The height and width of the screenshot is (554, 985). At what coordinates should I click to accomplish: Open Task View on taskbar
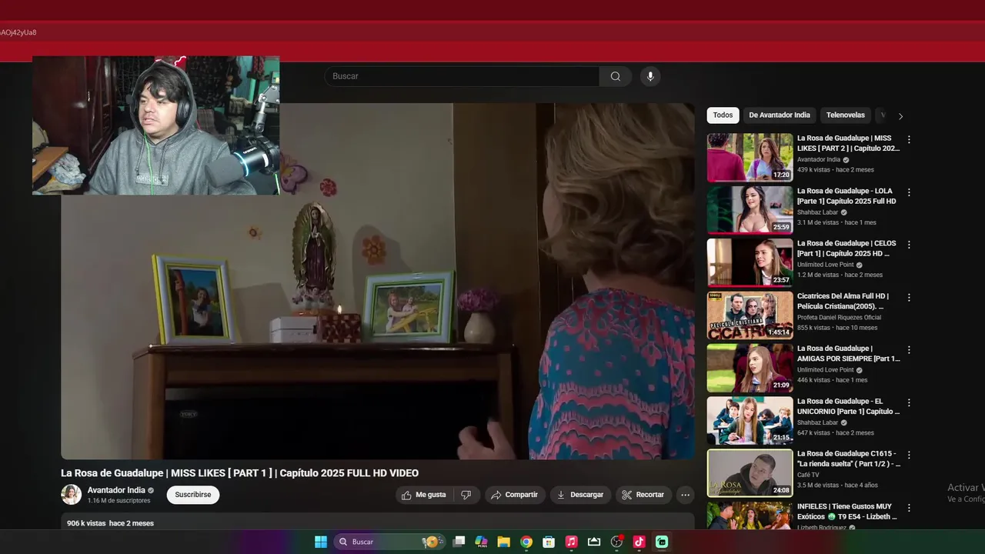click(x=459, y=542)
